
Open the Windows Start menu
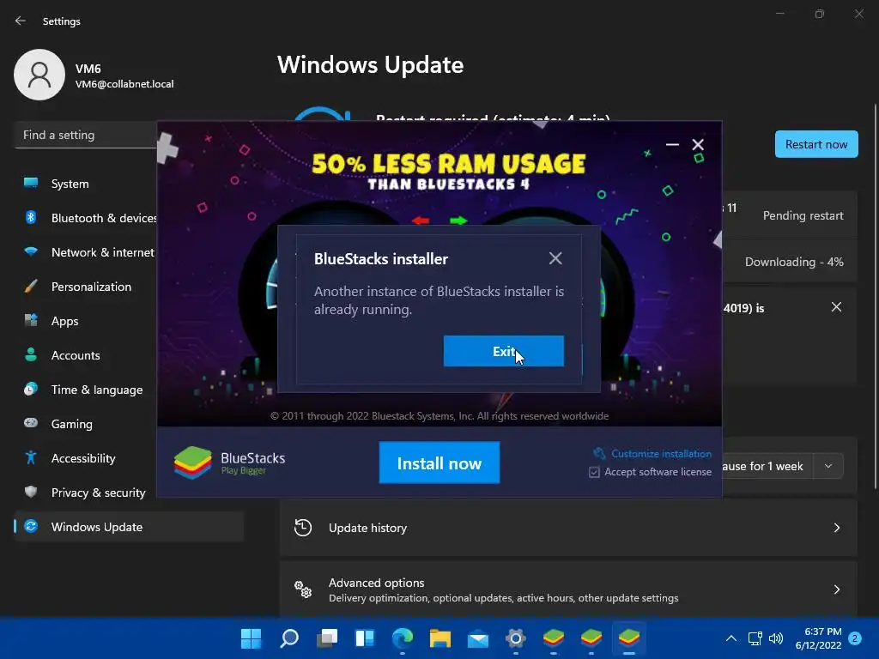(x=252, y=638)
